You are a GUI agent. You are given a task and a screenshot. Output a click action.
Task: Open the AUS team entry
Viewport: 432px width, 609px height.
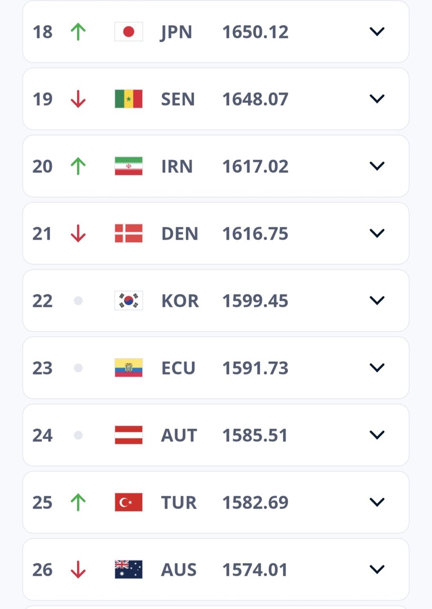tap(216, 570)
